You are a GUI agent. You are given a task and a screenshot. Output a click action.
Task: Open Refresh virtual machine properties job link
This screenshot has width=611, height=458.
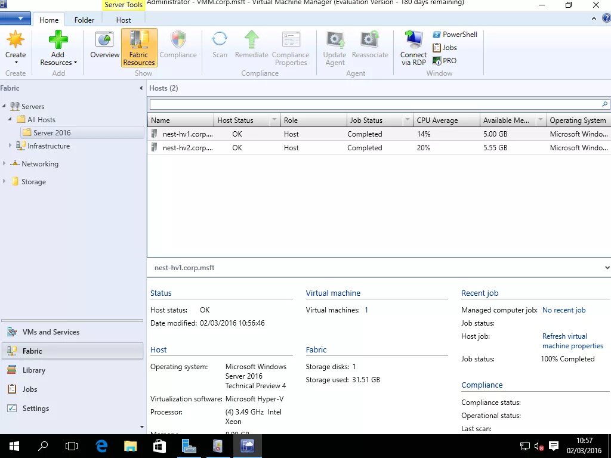572,341
